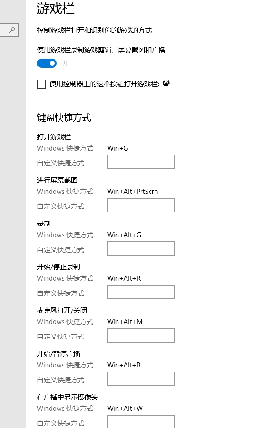Click the Win+Alt+R shortcut text

[x=124, y=278]
